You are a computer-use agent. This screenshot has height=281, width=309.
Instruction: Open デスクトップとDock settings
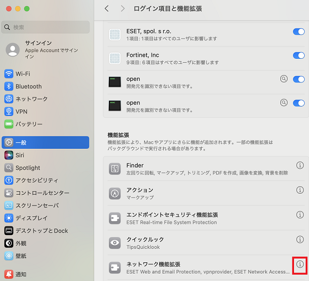45,231
